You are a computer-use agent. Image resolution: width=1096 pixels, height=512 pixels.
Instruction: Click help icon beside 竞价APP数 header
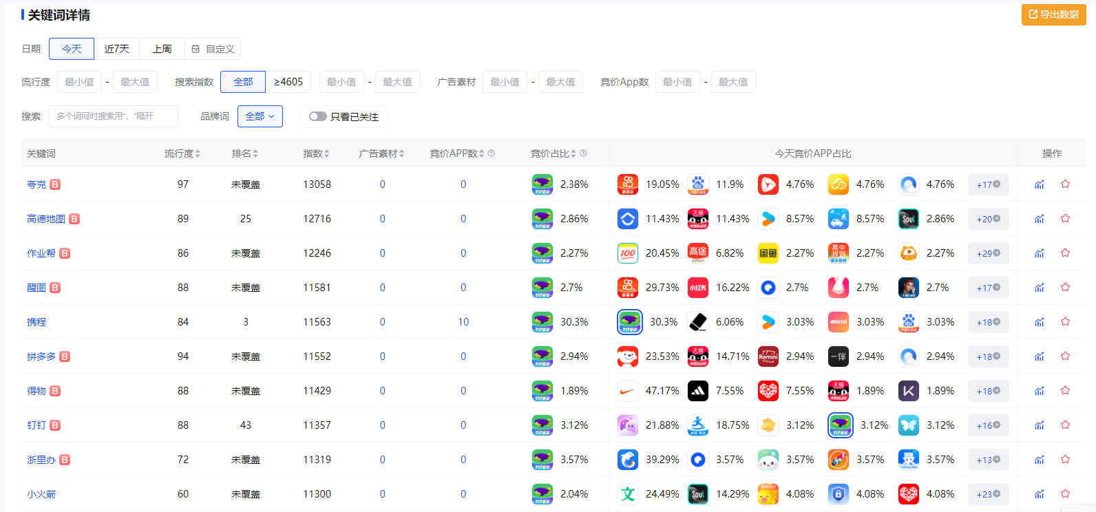coord(492,153)
